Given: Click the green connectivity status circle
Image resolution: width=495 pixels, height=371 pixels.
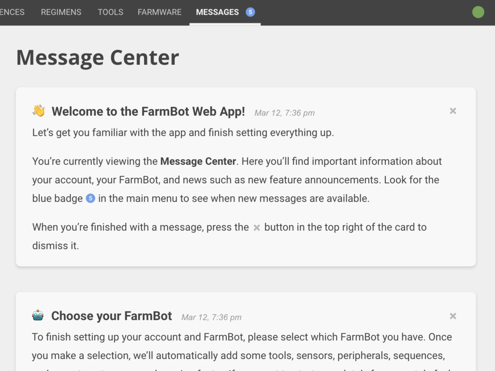Looking at the screenshot, I should click(478, 12).
